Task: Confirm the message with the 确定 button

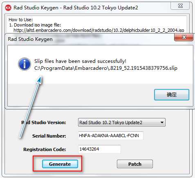Action: point(172,95)
